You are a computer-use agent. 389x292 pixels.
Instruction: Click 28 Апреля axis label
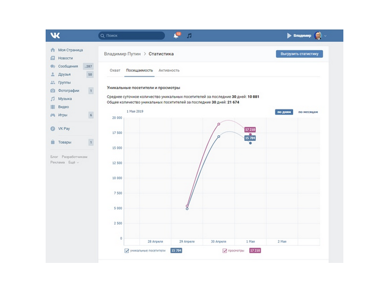pos(155,241)
